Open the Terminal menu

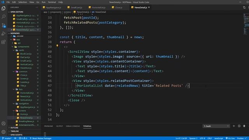[x=52, y=2]
